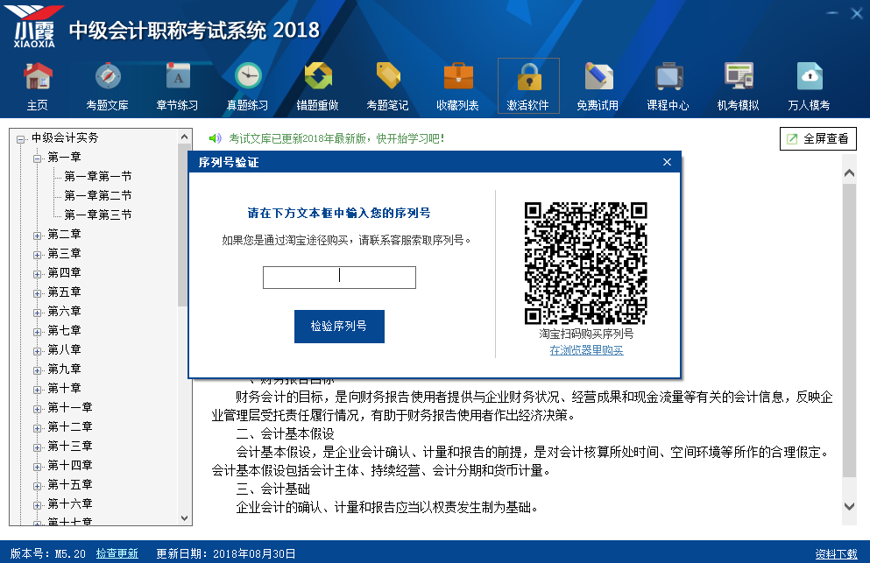Click the green speaker announcement icon
The width and height of the screenshot is (870, 563).
tap(215, 138)
